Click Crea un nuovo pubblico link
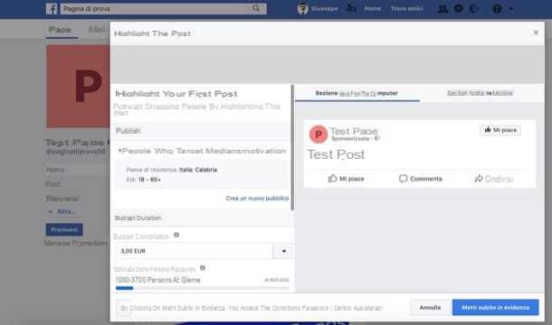552x325 pixels. [x=257, y=199]
